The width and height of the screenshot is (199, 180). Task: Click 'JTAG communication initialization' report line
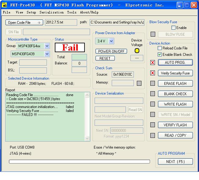point(40,107)
